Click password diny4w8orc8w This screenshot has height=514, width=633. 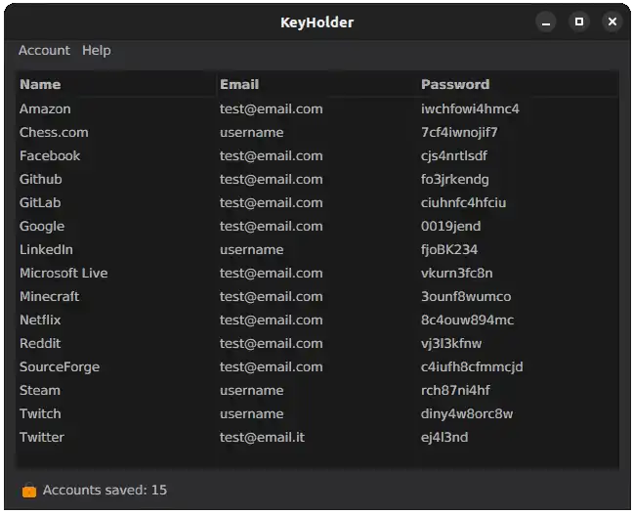[467, 414]
